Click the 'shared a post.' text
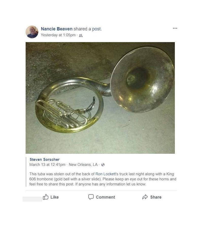The width and height of the screenshot is (203, 227). (x=88, y=29)
